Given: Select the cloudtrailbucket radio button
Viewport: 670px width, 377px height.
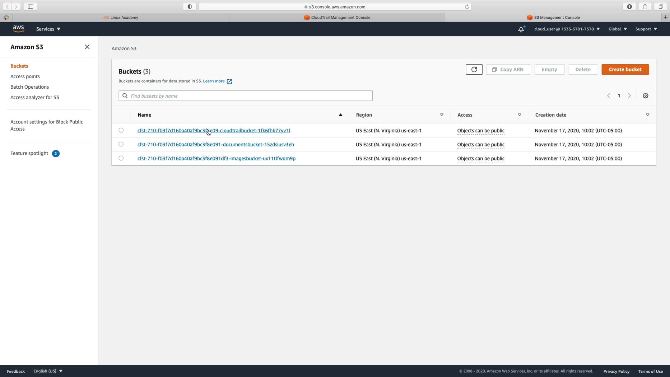Looking at the screenshot, I should pos(121,130).
